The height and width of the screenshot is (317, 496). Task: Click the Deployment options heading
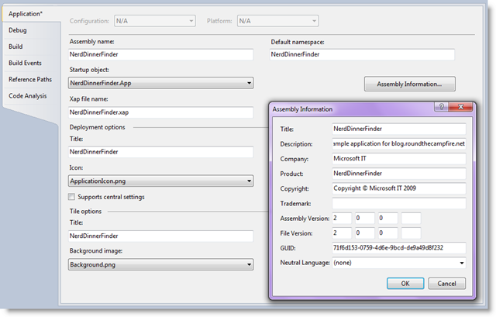(x=98, y=127)
